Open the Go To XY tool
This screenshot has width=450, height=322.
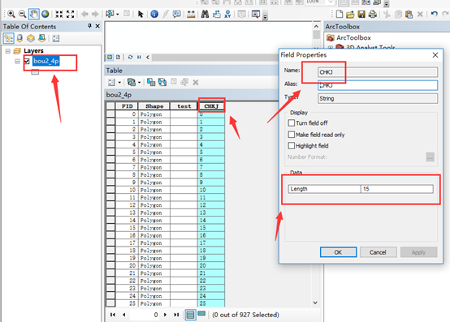227,14
